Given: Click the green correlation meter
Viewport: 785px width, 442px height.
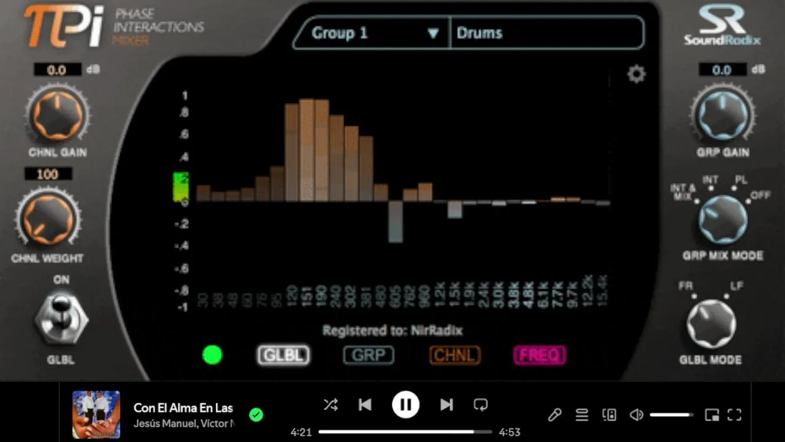Looking at the screenshot, I should 181,187.
